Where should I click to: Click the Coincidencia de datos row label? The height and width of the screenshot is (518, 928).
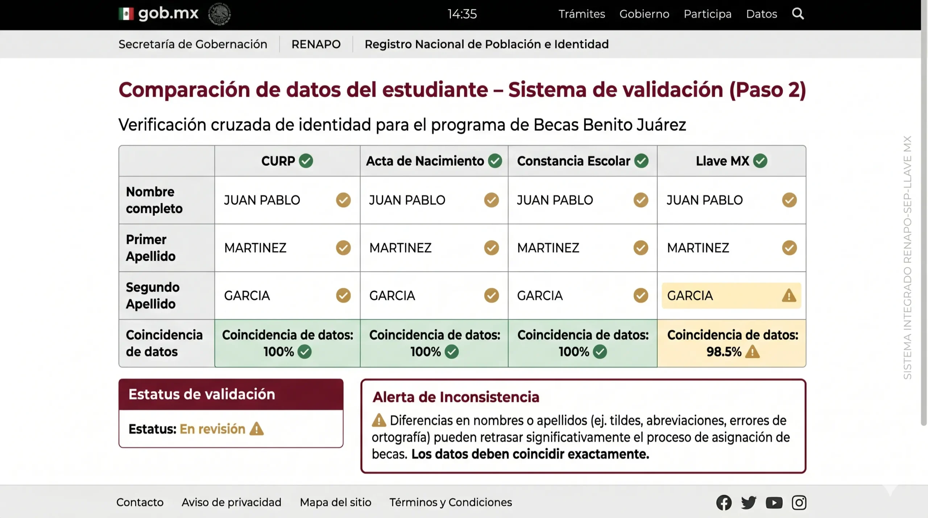[164, 343]
